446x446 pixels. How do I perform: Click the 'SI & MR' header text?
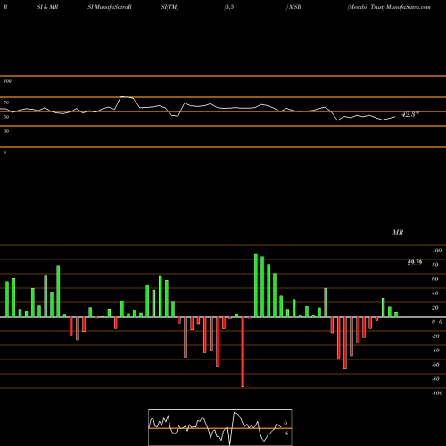coord(47,7)
